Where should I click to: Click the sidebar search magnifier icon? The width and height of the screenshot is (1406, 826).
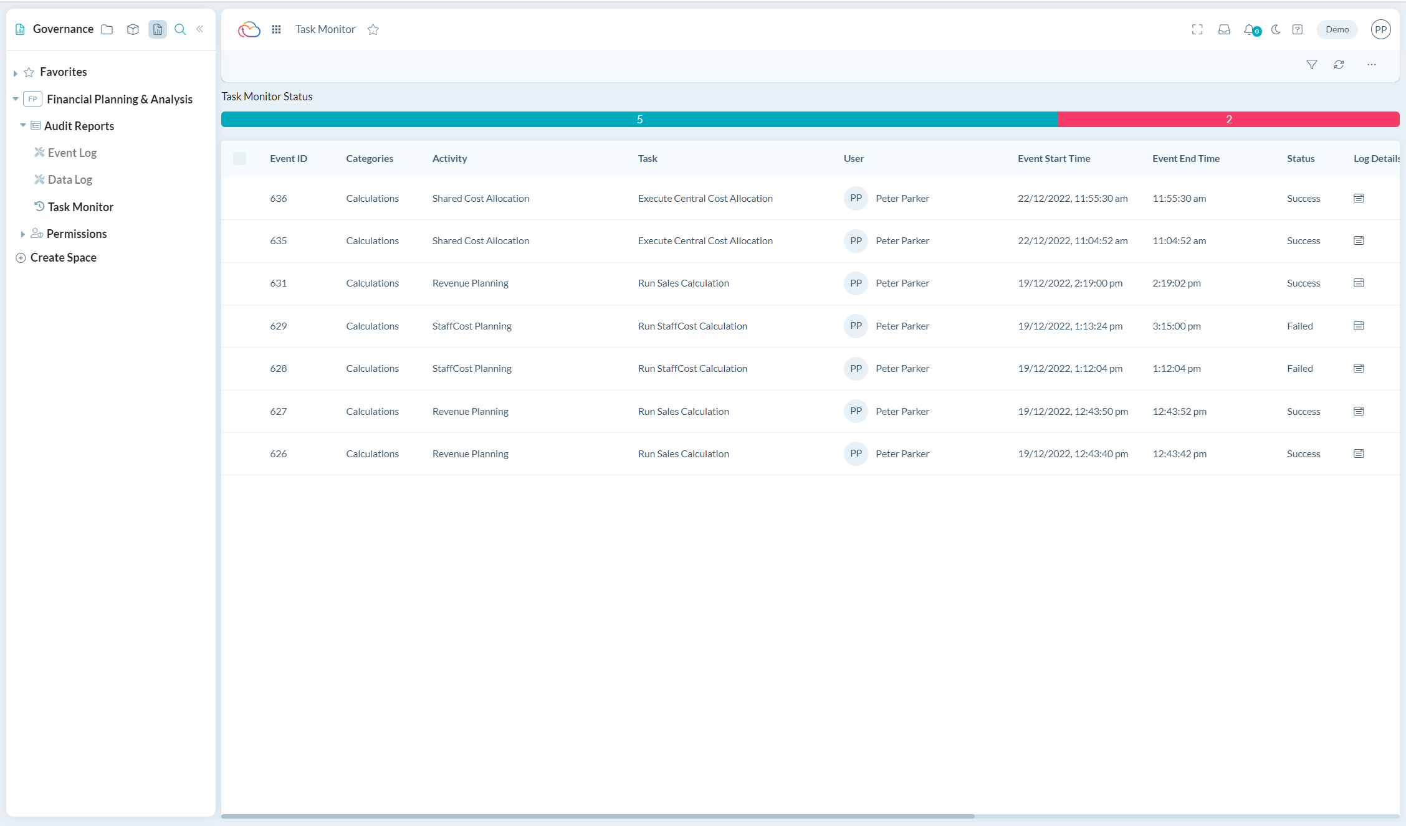[180, 29]
